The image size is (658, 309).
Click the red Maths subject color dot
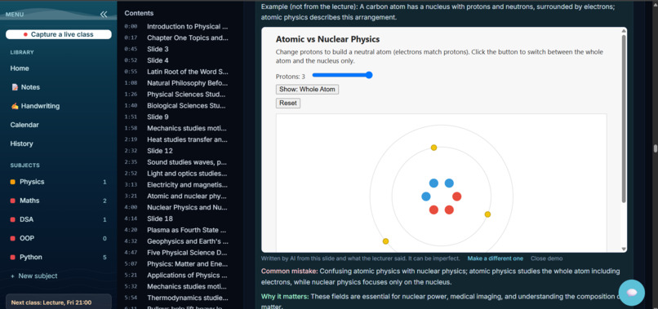[12, 201]
